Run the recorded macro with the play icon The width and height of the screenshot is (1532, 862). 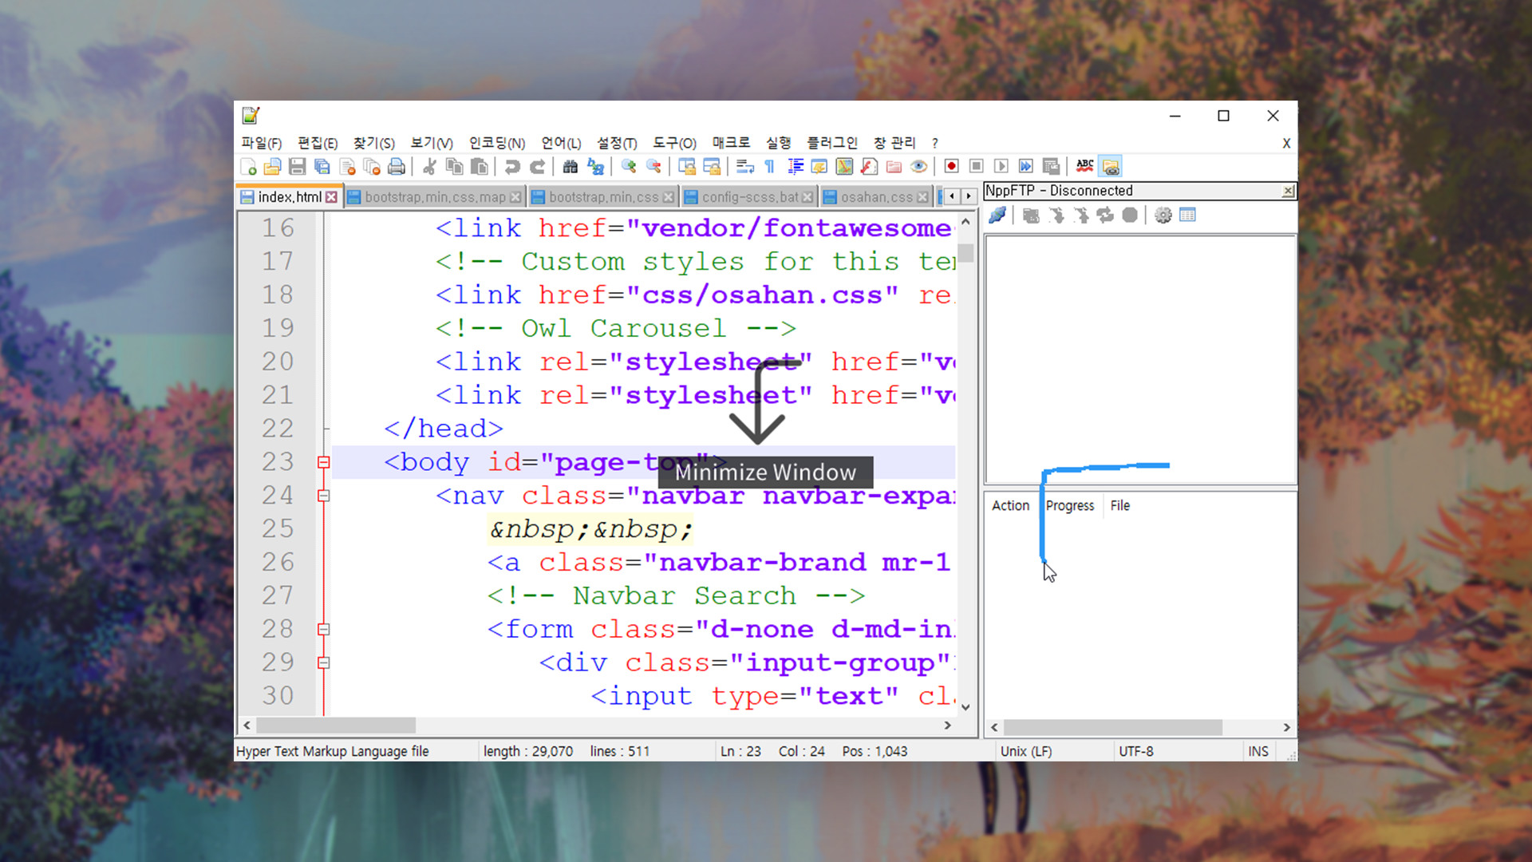(1001, 166)
